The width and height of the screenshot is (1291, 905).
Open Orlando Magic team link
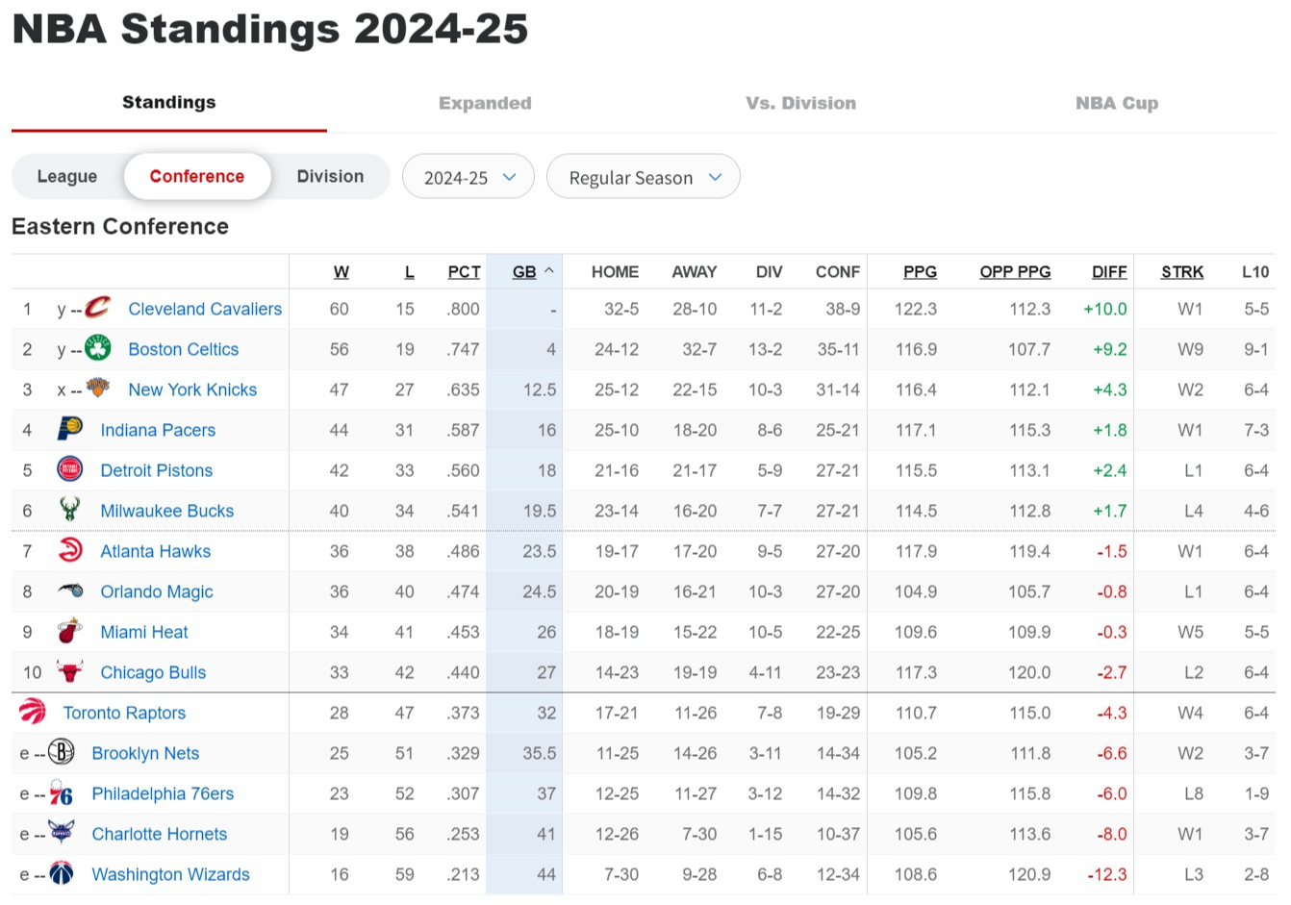[157, 591]
